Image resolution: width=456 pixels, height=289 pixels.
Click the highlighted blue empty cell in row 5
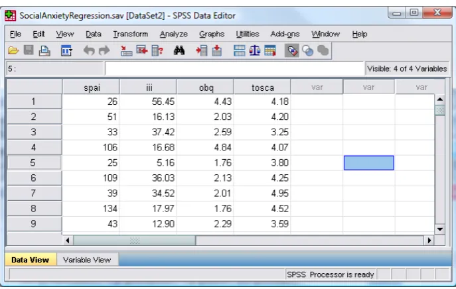(x=369, y=162)
